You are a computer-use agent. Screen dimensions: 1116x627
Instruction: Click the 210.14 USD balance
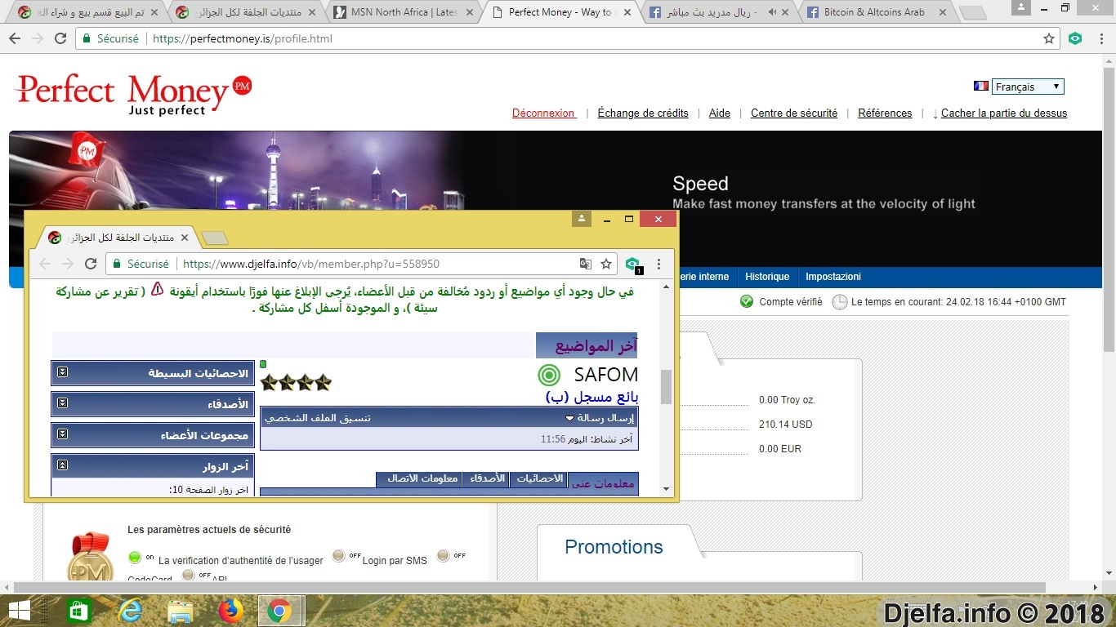[785, 425]
